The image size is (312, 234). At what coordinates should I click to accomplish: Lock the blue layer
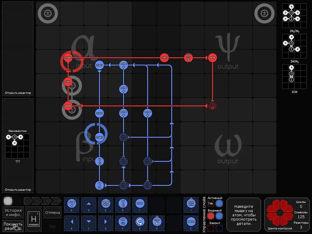point(219,228)
